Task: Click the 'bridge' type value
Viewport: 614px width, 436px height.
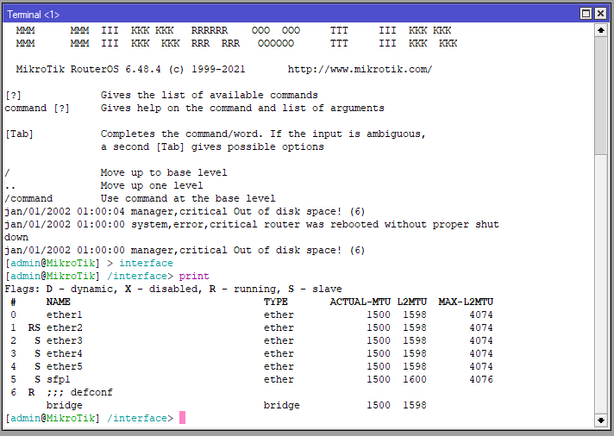Action: pyautogui.click(x=281, y=405)
